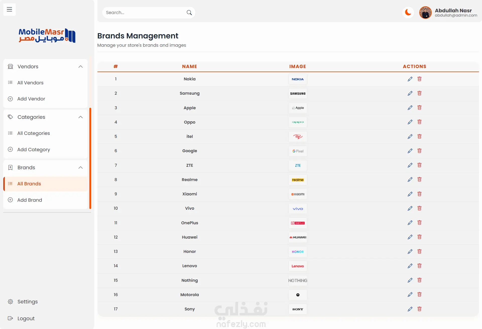Collapse the Vendors sidebar section

pos(81,67)
